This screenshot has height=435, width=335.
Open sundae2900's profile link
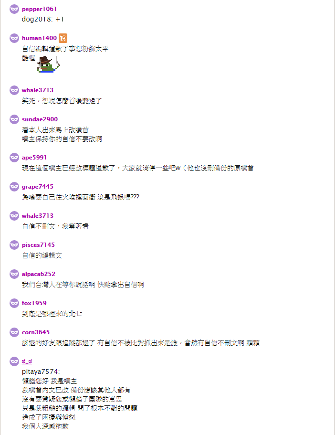point(40,119)
